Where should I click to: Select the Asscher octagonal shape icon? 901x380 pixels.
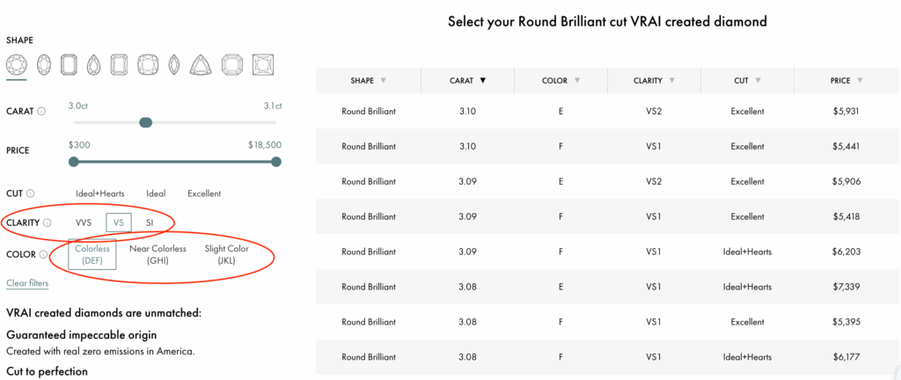[x=232, y=63]
